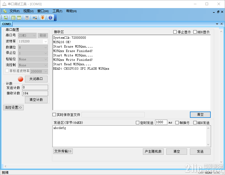Open the 串口号 COM3 dropdown
This screenshot has height=175, width=225.
point(27,35)
